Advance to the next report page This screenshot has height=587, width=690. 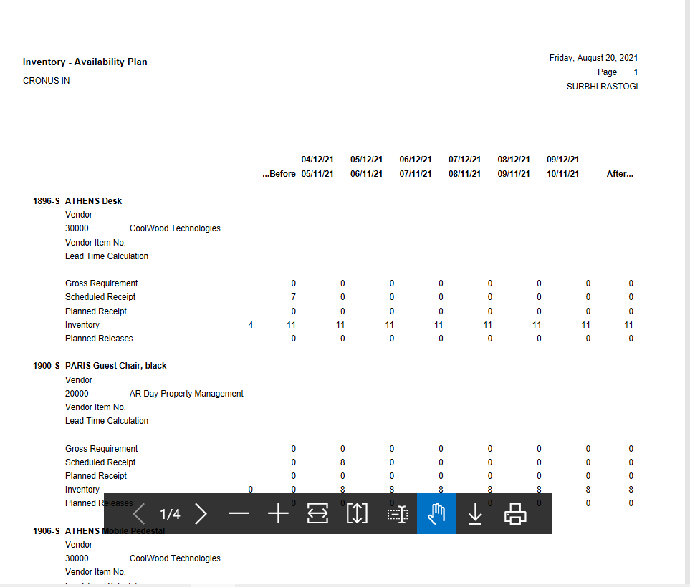[201, 513]
